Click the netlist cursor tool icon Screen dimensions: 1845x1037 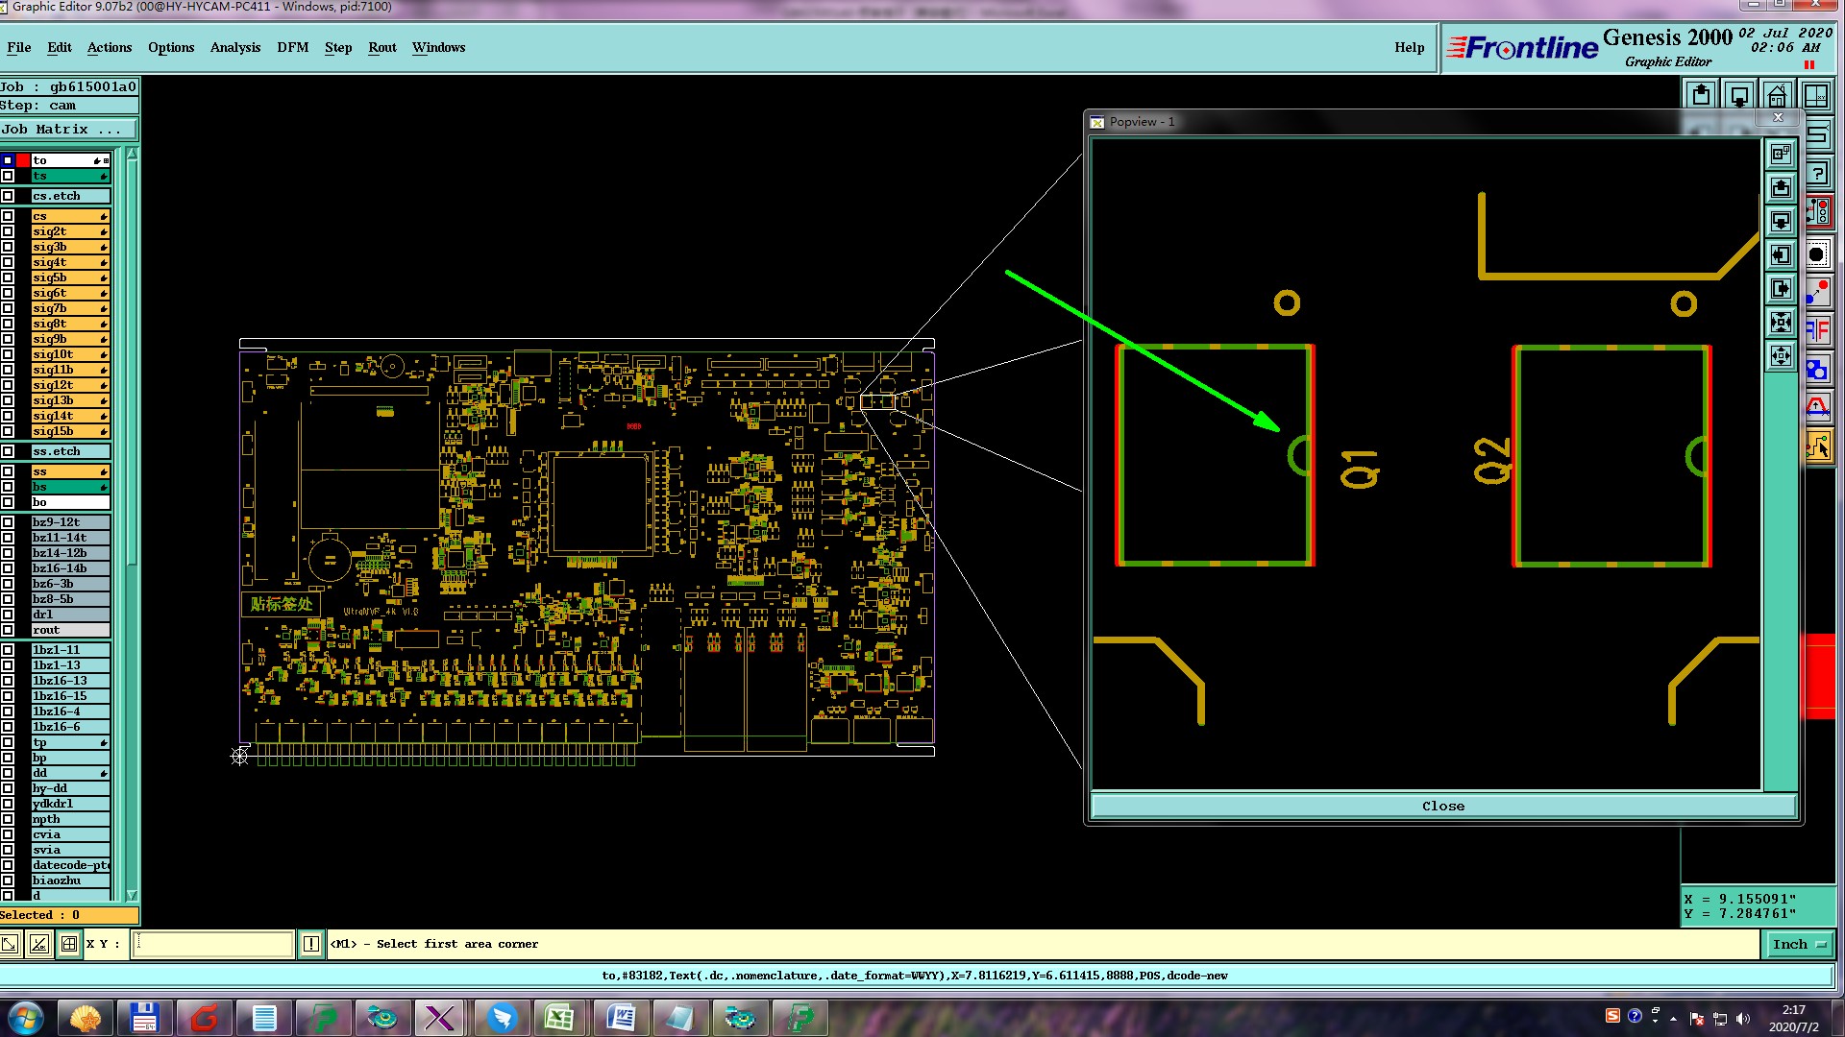tap(1817, 446)
